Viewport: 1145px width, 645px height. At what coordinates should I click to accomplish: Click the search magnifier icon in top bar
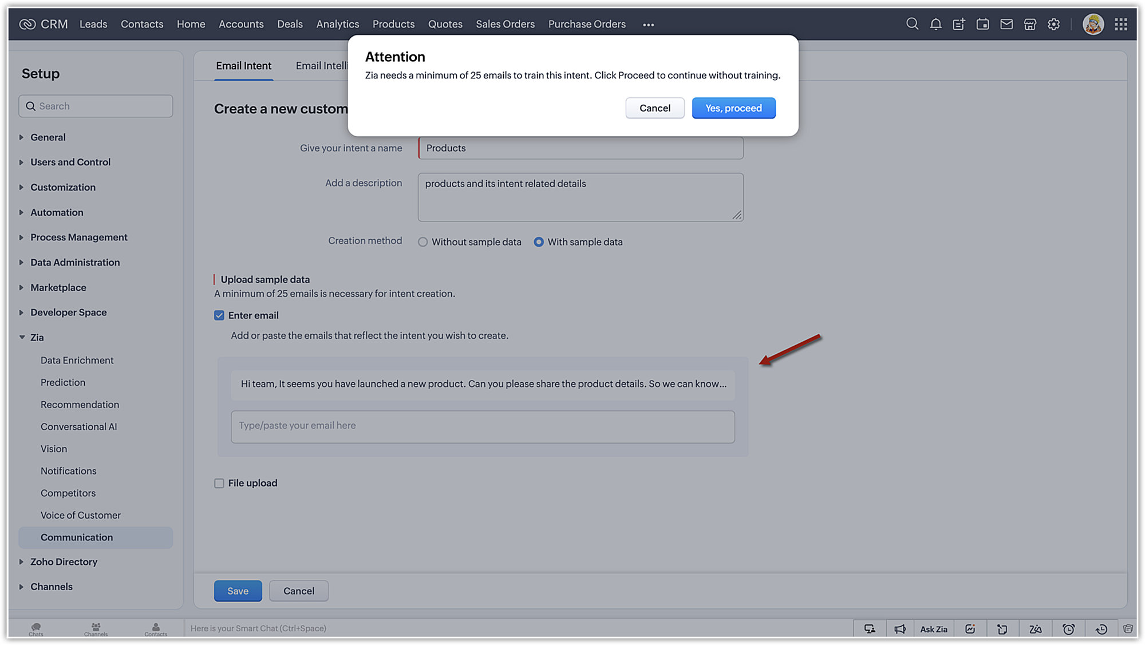coord(912,24)
